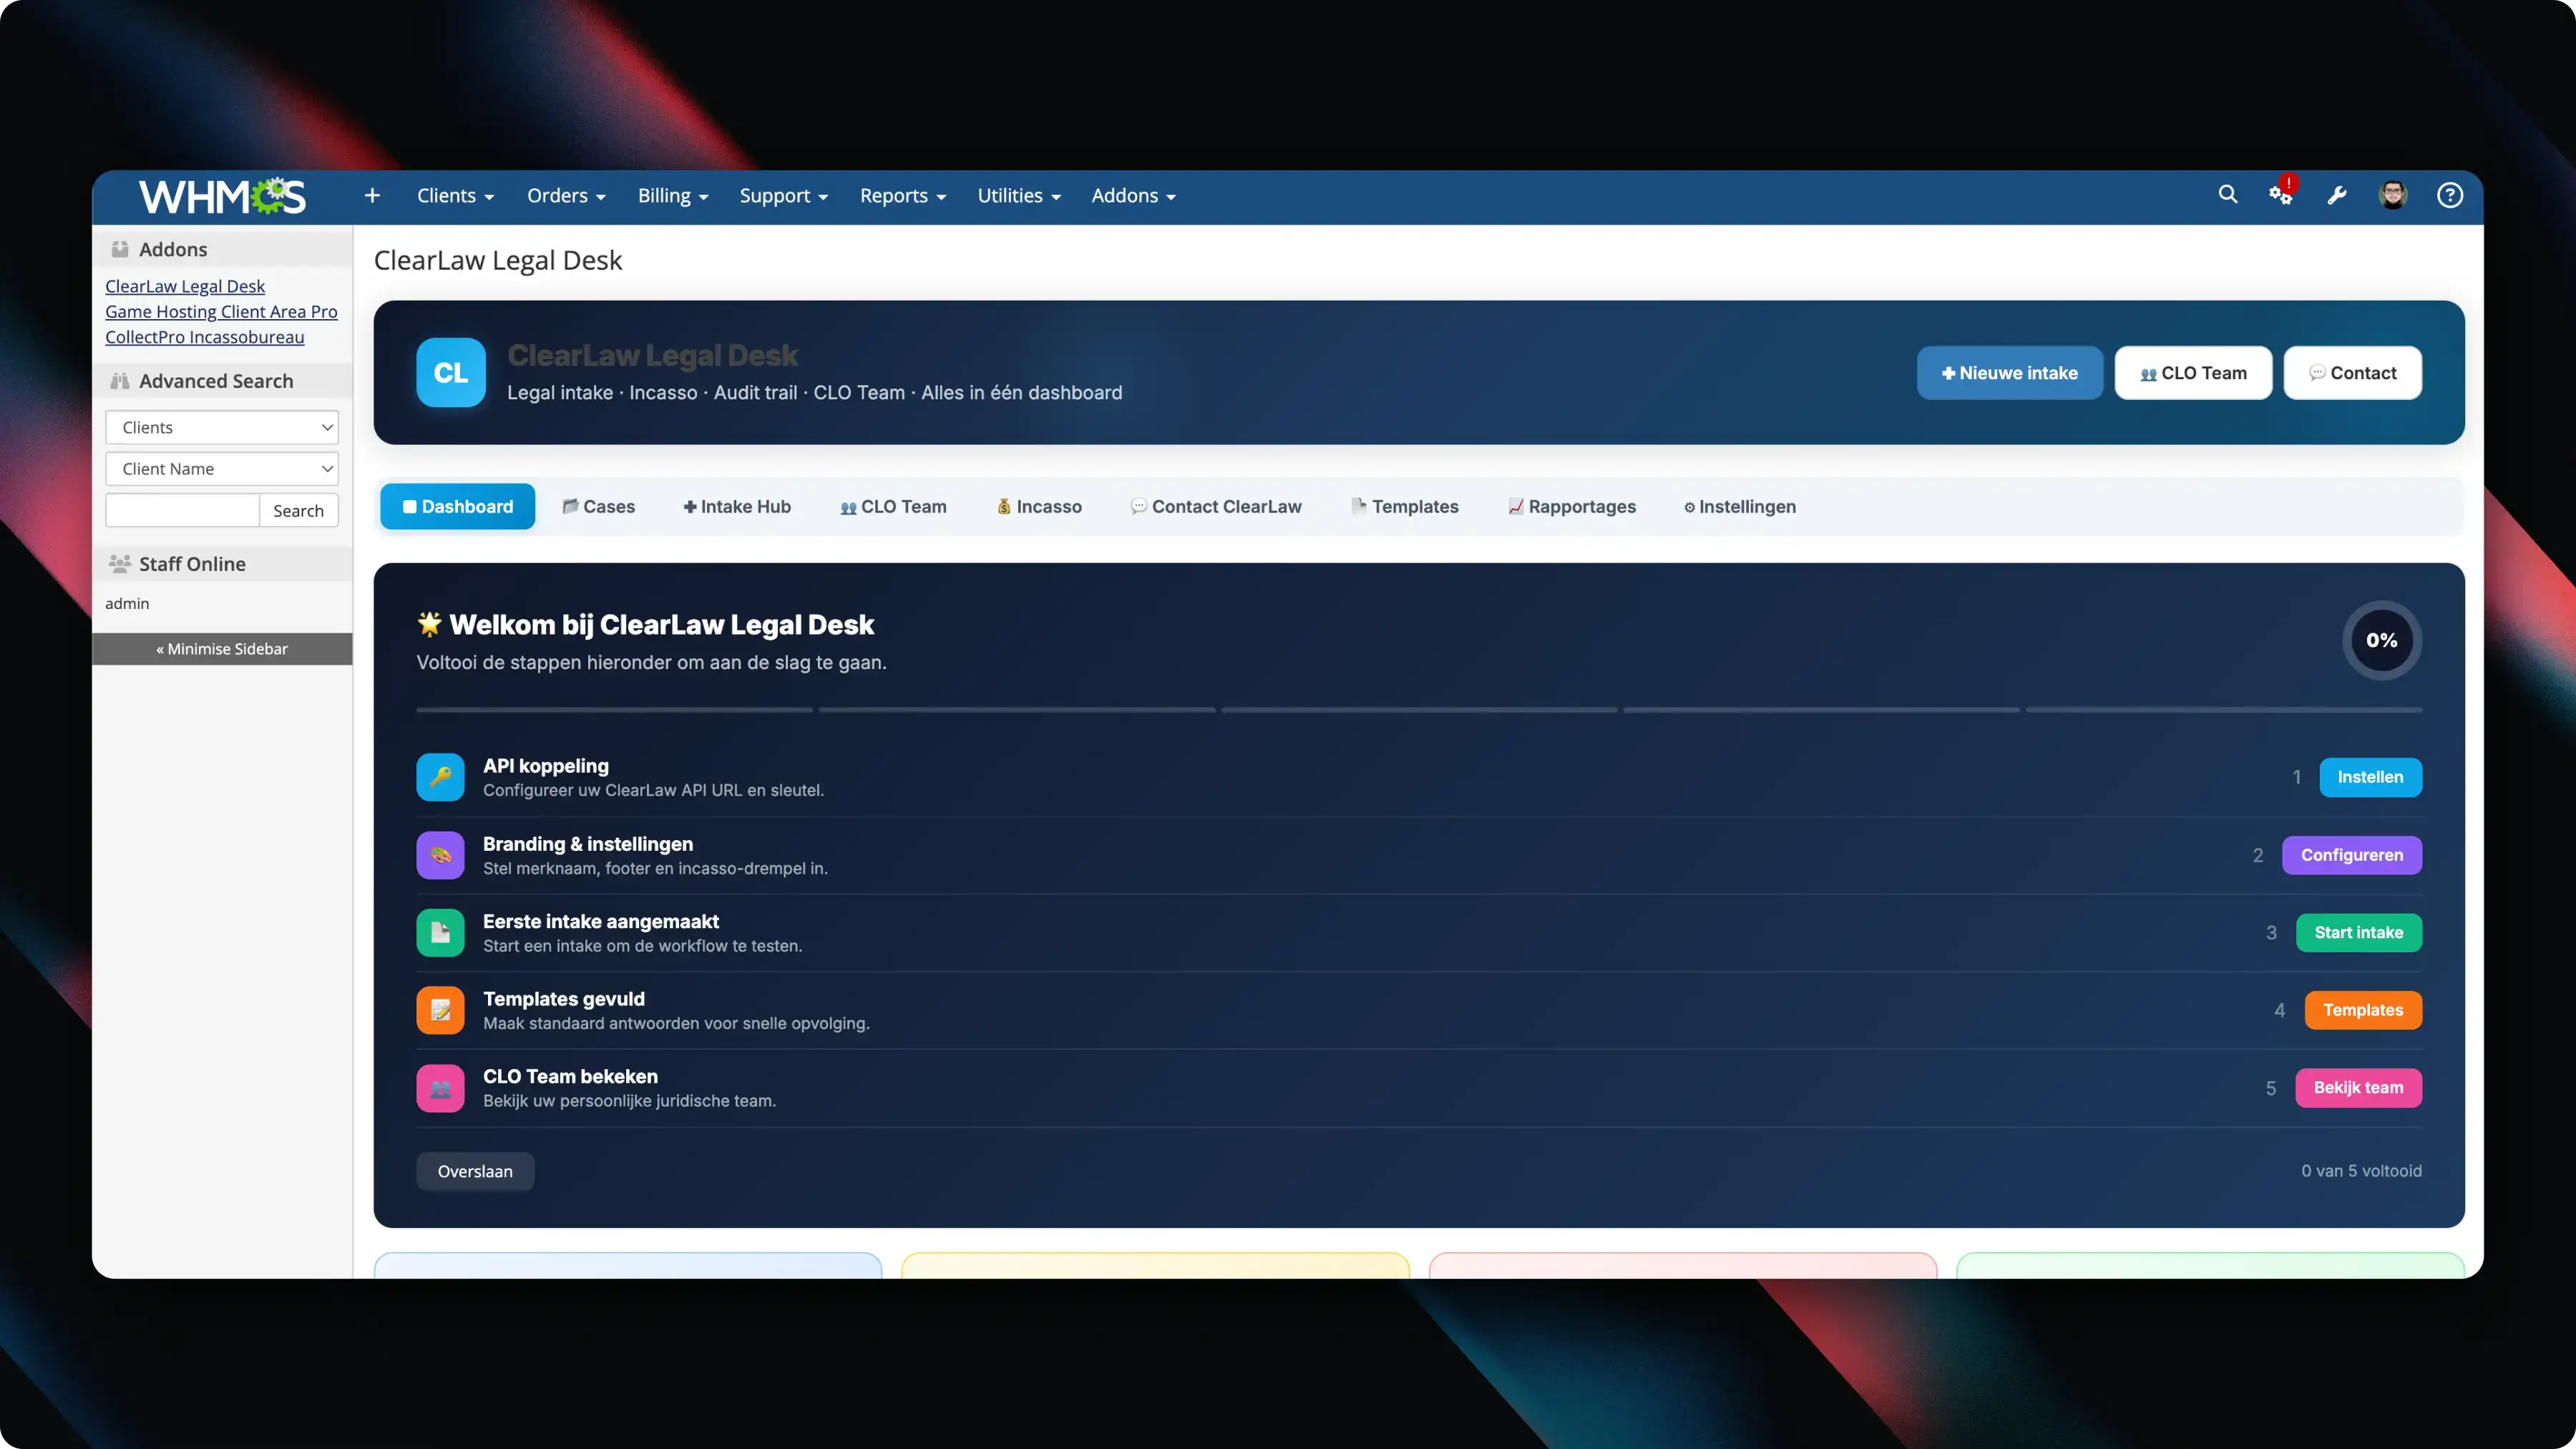Switch to the Cases tab
2576x1449 pixels.
(x=599, y=506)
